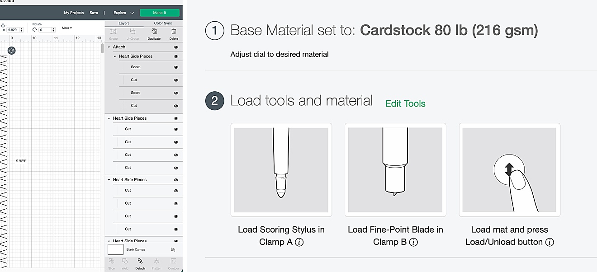Image resolution: width=597 pixels, height=272 pixels.
Task: Click the Edit Tools link
Action: click(405, 103)
